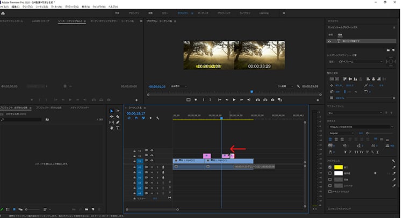Hide text layer with eye icon

pos(329,41)
